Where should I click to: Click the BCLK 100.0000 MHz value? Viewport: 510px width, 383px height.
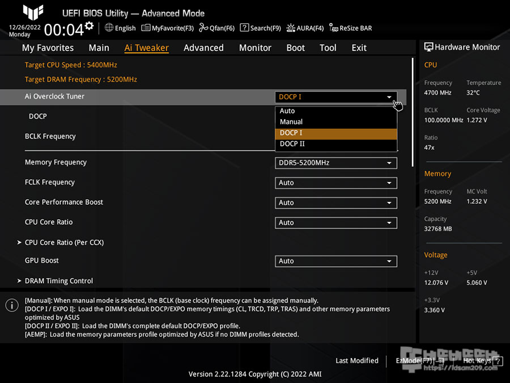(444, 120)
